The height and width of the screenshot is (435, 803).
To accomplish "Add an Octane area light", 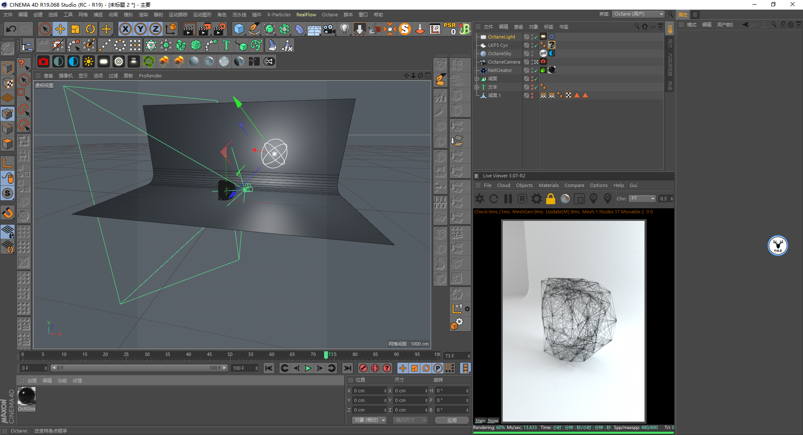I will pyautogui.click(x=104, y=61).
